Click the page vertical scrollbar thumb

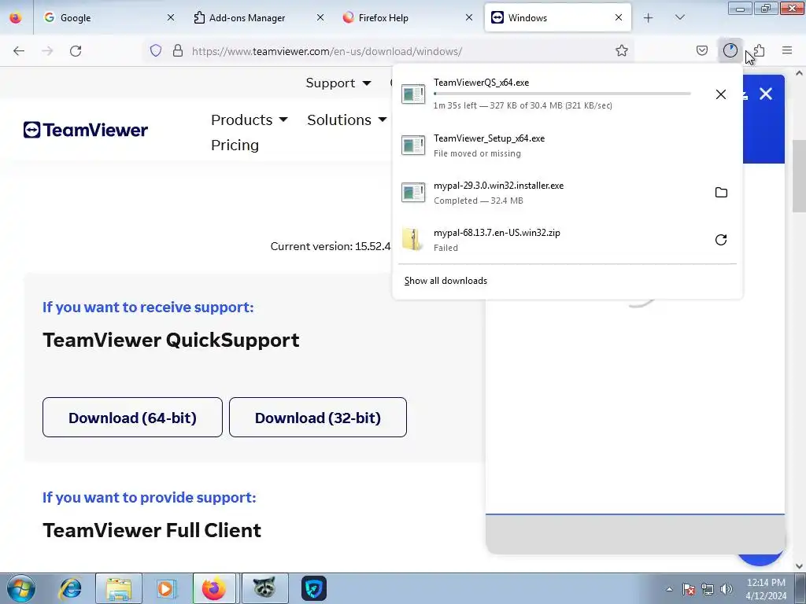click(799, 175)
